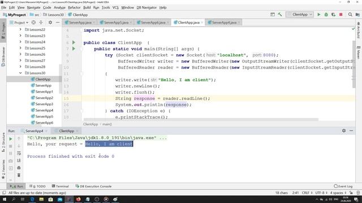
Task: Select ServerApp3 in project tree
Action: tap(44, 104)
